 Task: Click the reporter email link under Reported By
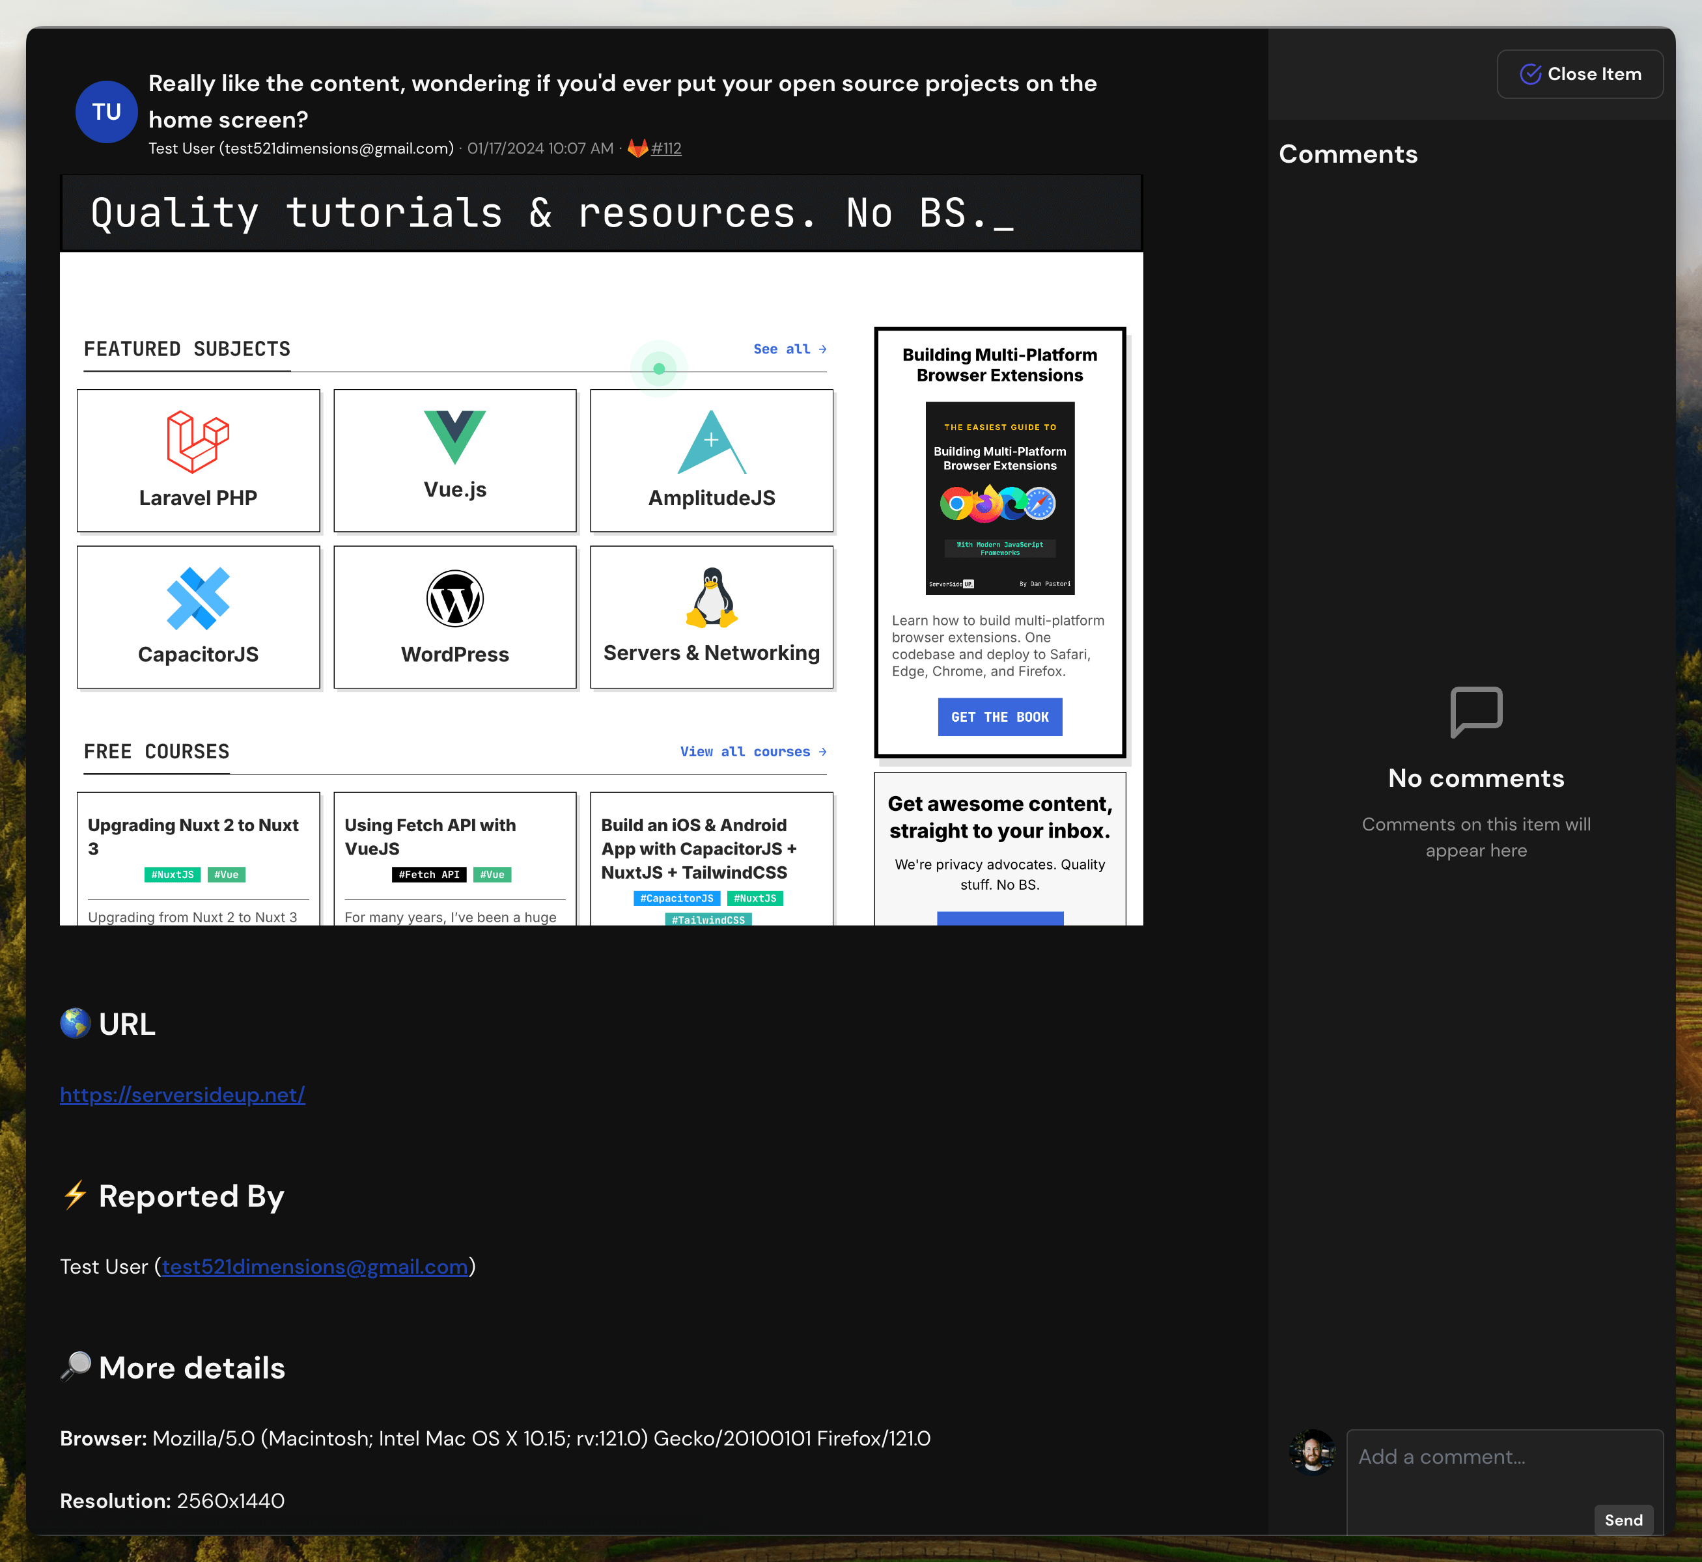click(314, 1266)
